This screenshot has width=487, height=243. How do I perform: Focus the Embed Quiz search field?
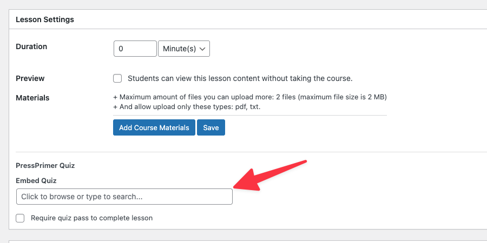click(x=124, y=197)
